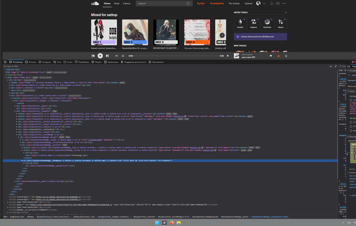
Task: Click the plus icon to add node
Action: point(331,66)
